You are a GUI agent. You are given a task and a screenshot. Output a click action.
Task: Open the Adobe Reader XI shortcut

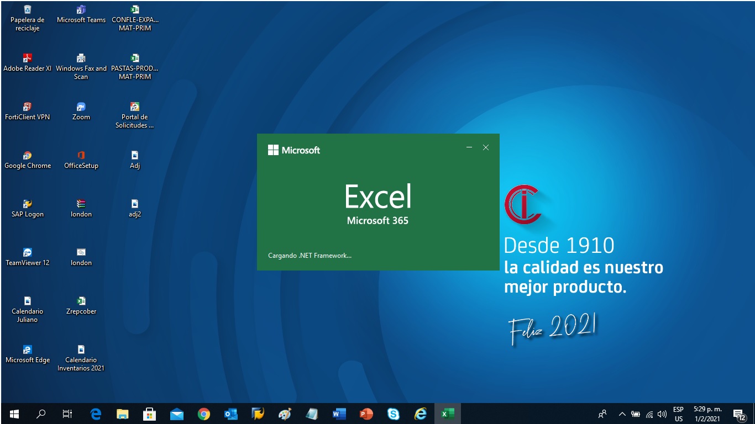point(27,63)
